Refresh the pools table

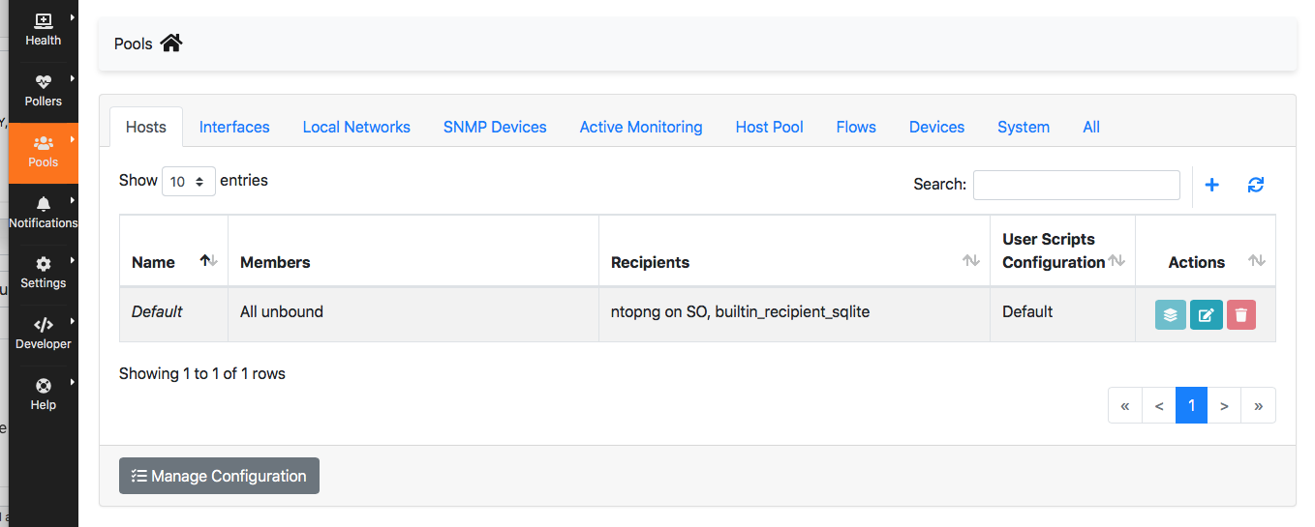pos(1256,185)
